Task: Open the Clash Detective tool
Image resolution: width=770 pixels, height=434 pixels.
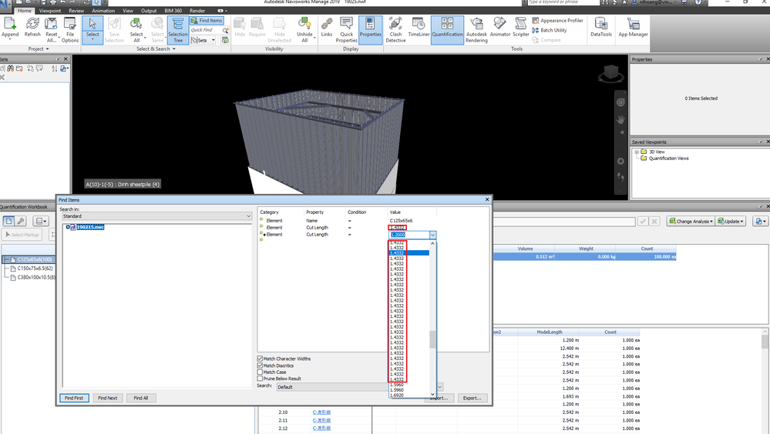Action: coord(395,30)
